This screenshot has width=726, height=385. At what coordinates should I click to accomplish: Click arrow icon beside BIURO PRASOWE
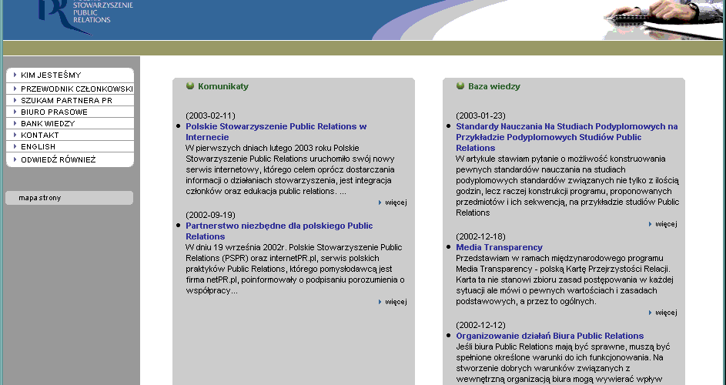tap(15, 112)
